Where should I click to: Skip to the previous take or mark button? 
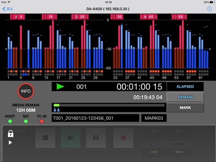[154, 152]
